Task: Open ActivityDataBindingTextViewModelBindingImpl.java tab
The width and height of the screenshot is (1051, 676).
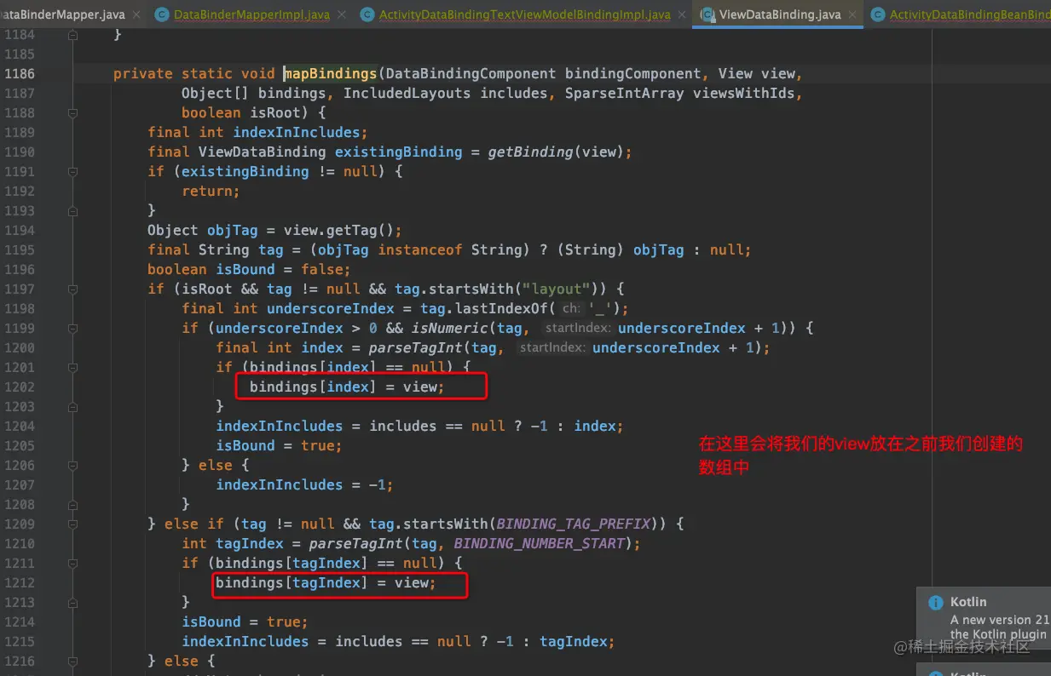Action: pos(524,14)
